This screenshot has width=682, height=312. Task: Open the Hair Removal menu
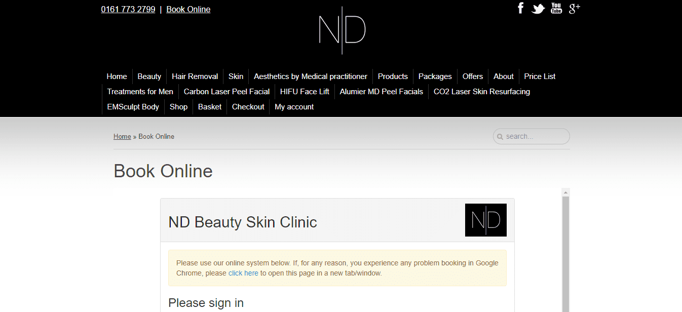coord(195,76)
